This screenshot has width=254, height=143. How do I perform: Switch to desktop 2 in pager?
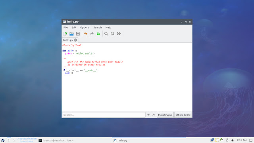pos(14,140)
